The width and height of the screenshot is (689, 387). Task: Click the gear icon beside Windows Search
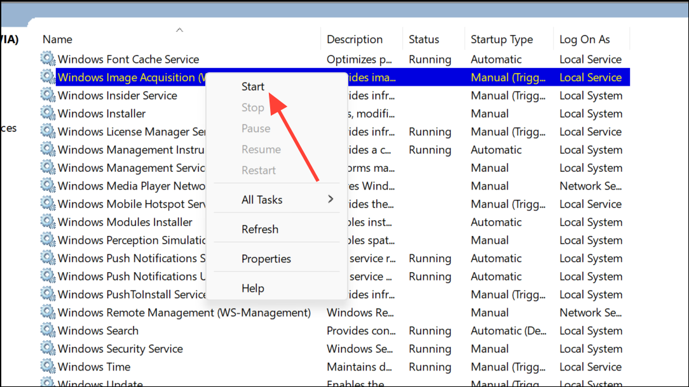[x=48, y=330]
